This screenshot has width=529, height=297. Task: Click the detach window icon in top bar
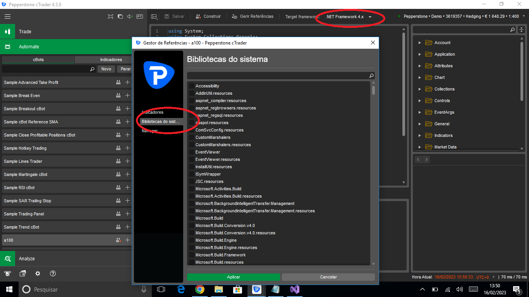pyautogui.click(x=120, y=17)
